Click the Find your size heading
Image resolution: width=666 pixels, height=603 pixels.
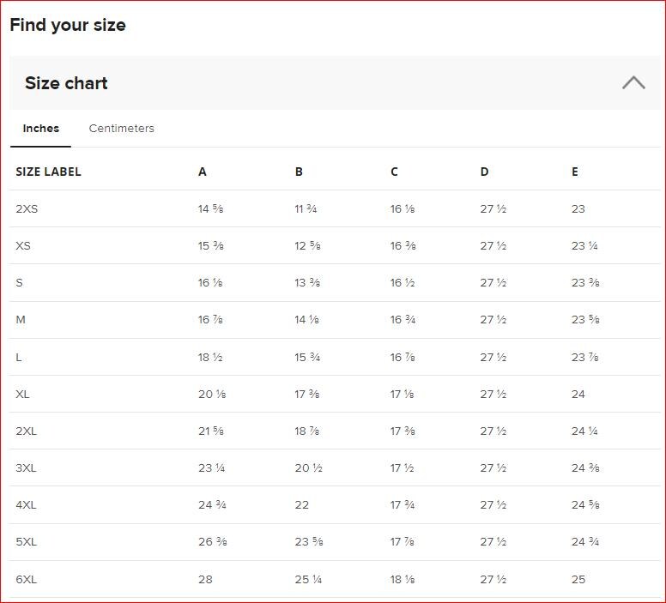point(68,25)
